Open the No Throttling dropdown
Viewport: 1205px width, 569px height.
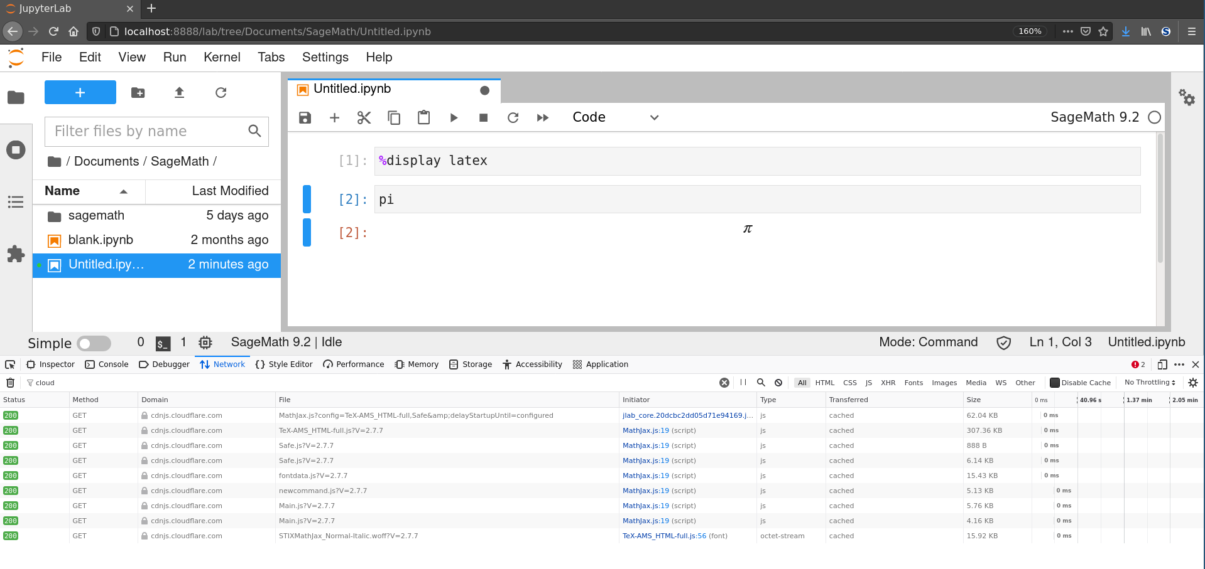[1148, 382]
